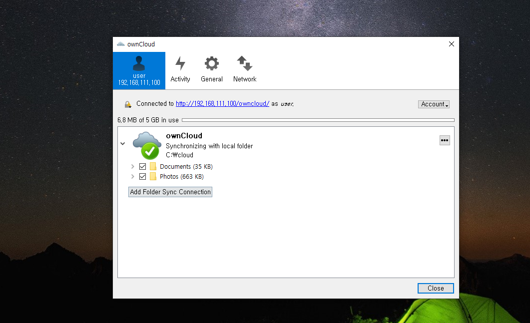530x323 pixels.
Task: Click the '6,8 MB of 5 GB in use' text
Action: [x=148, y=120]
